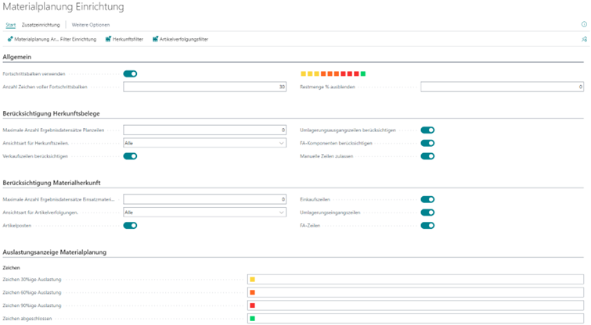591x325 pixels.
Task: Collapse the Allgemein section header
Action: (18, 57)
